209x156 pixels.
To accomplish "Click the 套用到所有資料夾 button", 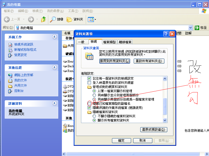I will click(115, 61).
